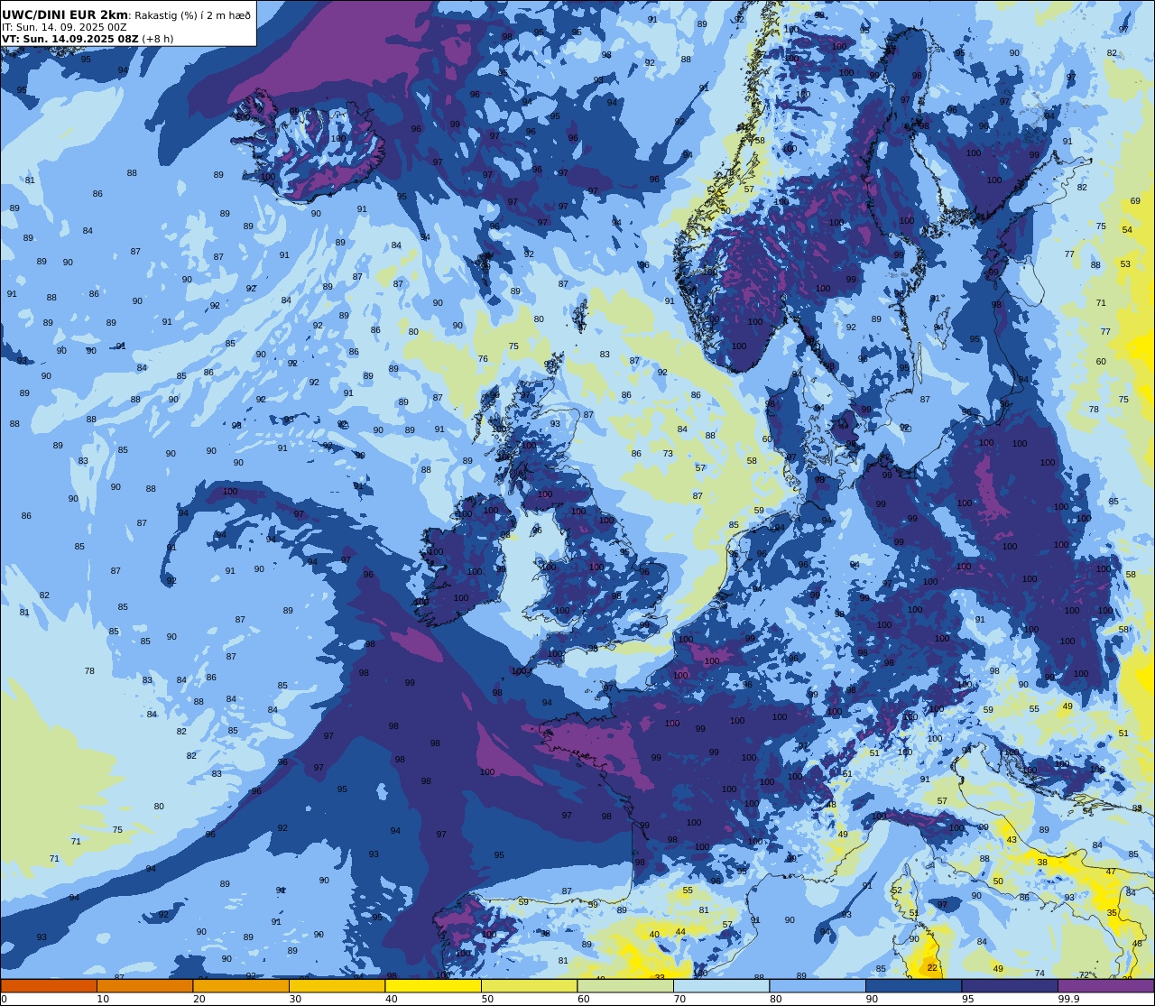The height and width of the screenshot is (1006, 1155).
Task: Pick the legend swatch below 10 percent
Action: (49, 985)
